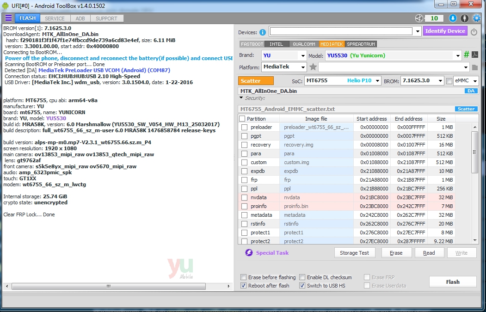Click the MTK_AllInOne_DA.bin file field

point(358,91)
